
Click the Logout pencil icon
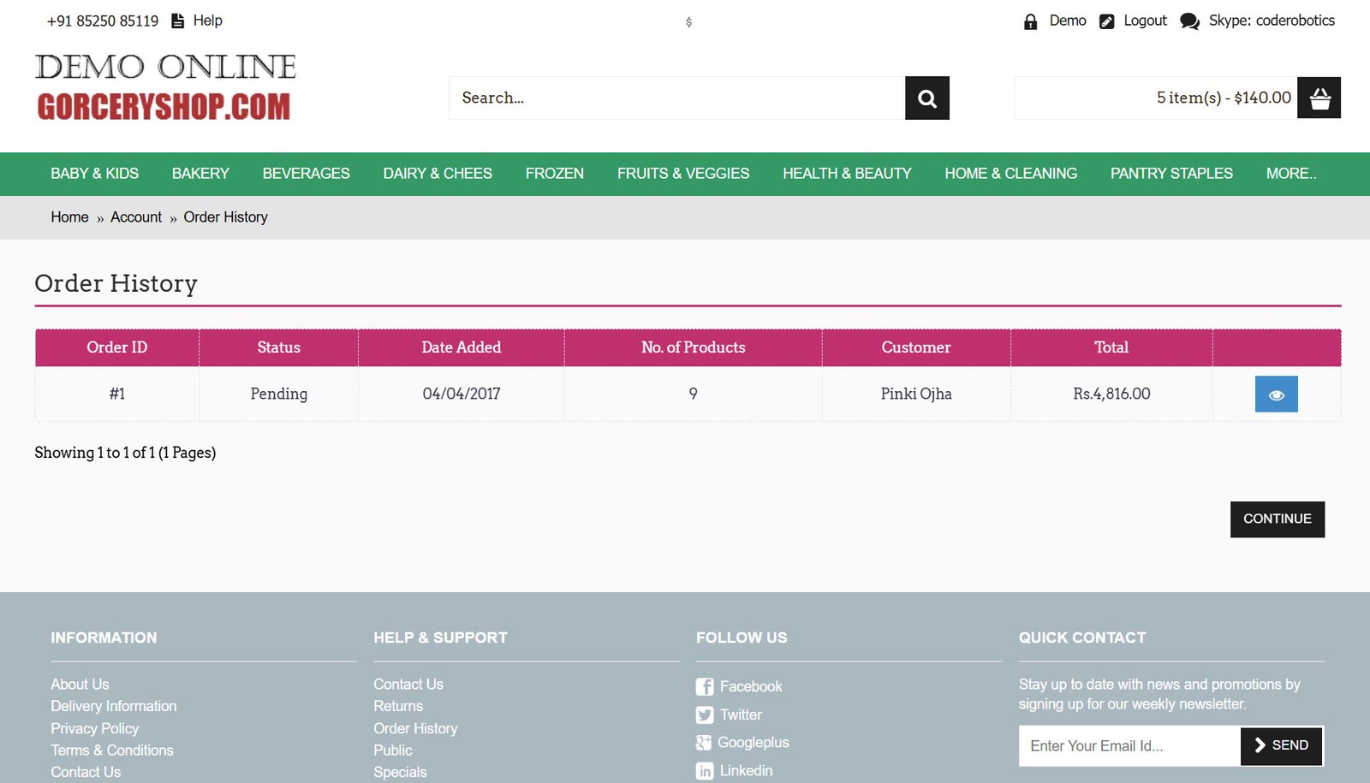(x=1107, y=21)
